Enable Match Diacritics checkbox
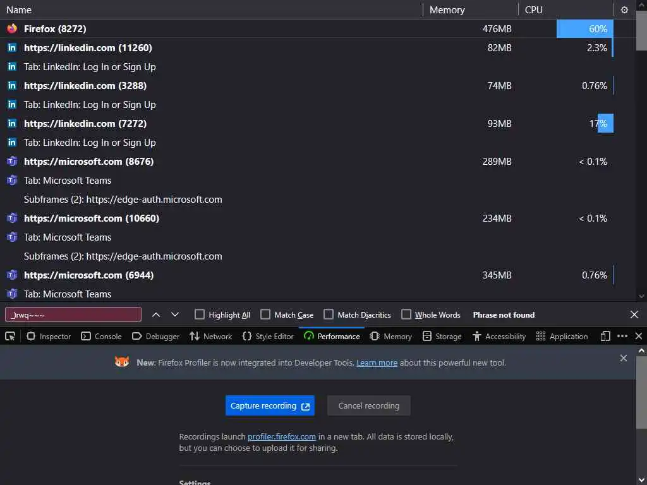Viewport: 647px width, 485px height. click(329, 314)
